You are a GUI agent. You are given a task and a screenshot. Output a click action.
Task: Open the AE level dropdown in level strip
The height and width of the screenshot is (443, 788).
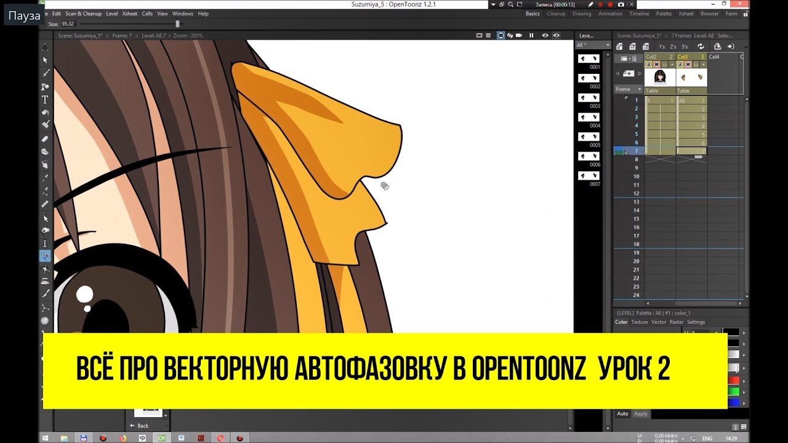(593, 45)
